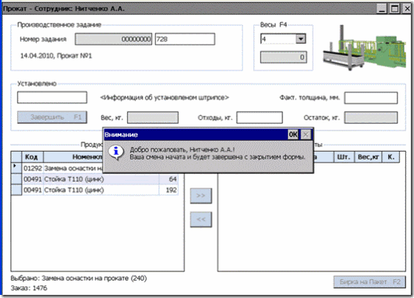Viewport: 414px width, 298px height.
Task: Click the gray 00000000 task number field
Action: tap(113, 39)
